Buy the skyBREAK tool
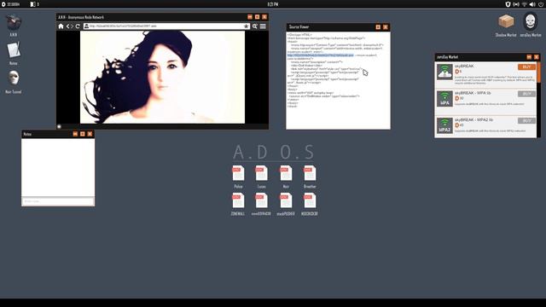546x307 pixels. (x=526, y=67)
